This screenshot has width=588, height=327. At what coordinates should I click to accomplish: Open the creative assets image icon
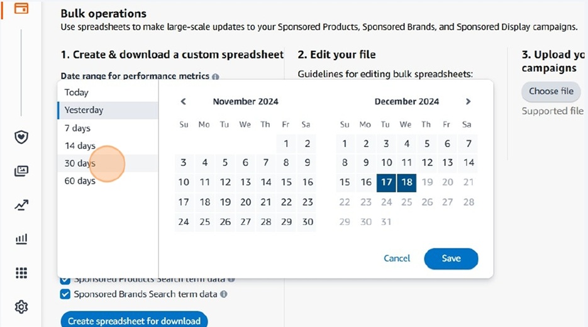point(21,171)
